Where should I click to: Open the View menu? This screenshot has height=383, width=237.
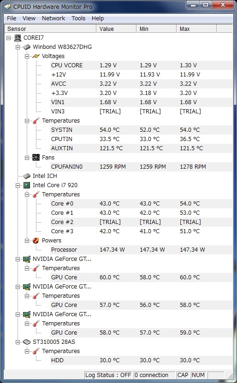point(29,18)
